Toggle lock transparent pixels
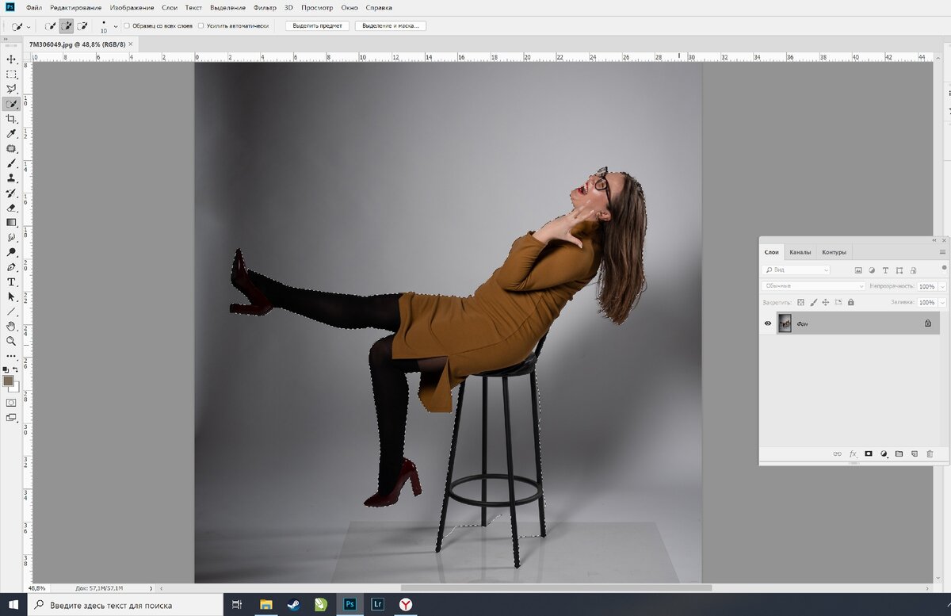The image size is (951, 616). (x=800, y=302)
